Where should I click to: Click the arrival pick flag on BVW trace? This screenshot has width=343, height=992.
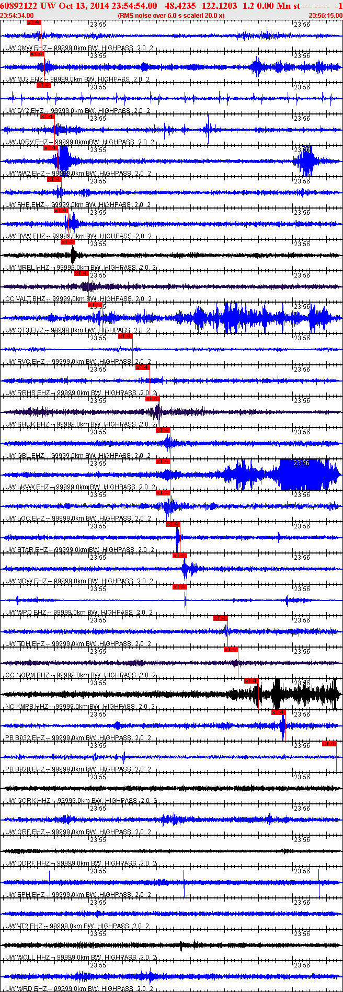click(x=61, y=211)
